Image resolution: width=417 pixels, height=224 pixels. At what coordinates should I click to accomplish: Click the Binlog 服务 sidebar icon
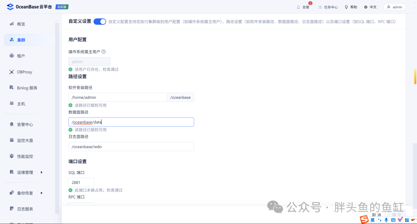12,88
